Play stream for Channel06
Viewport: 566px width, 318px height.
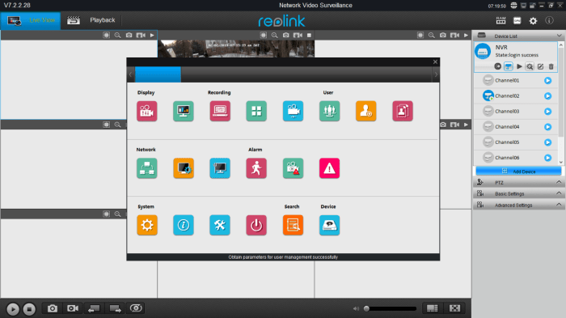coord(548,158)
